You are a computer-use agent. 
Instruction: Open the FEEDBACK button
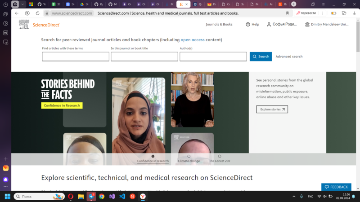(x=336, y=187)
